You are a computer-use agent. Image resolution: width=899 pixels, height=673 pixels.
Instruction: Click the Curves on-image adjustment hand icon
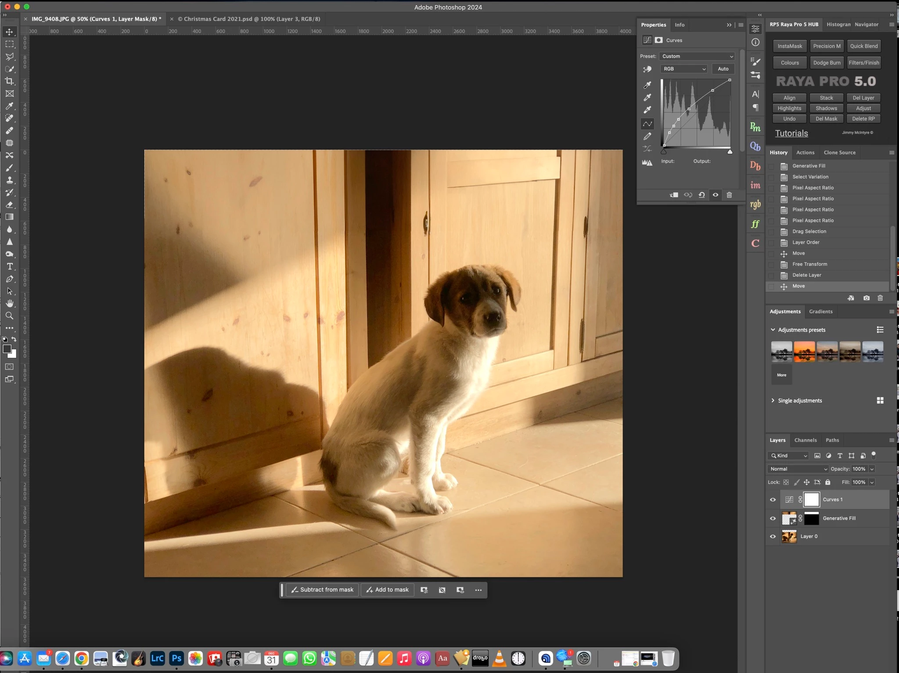click(647, 69)
